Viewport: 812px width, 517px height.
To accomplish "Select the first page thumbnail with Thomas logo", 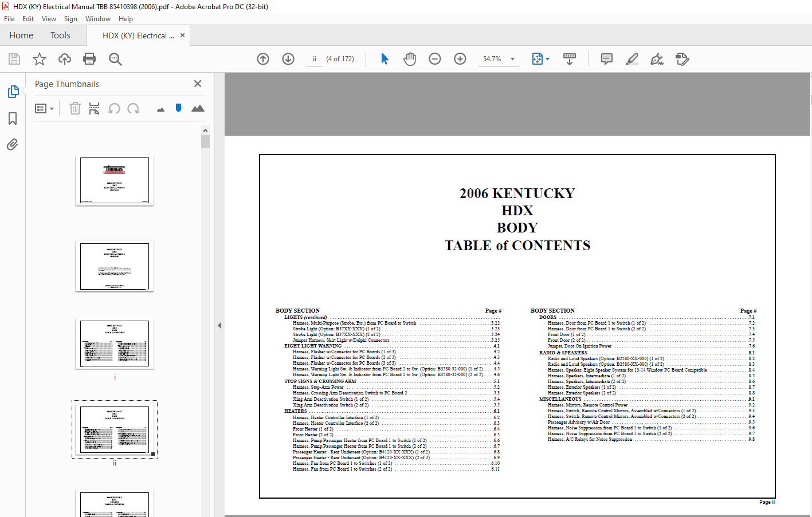I will pos(115,180).
